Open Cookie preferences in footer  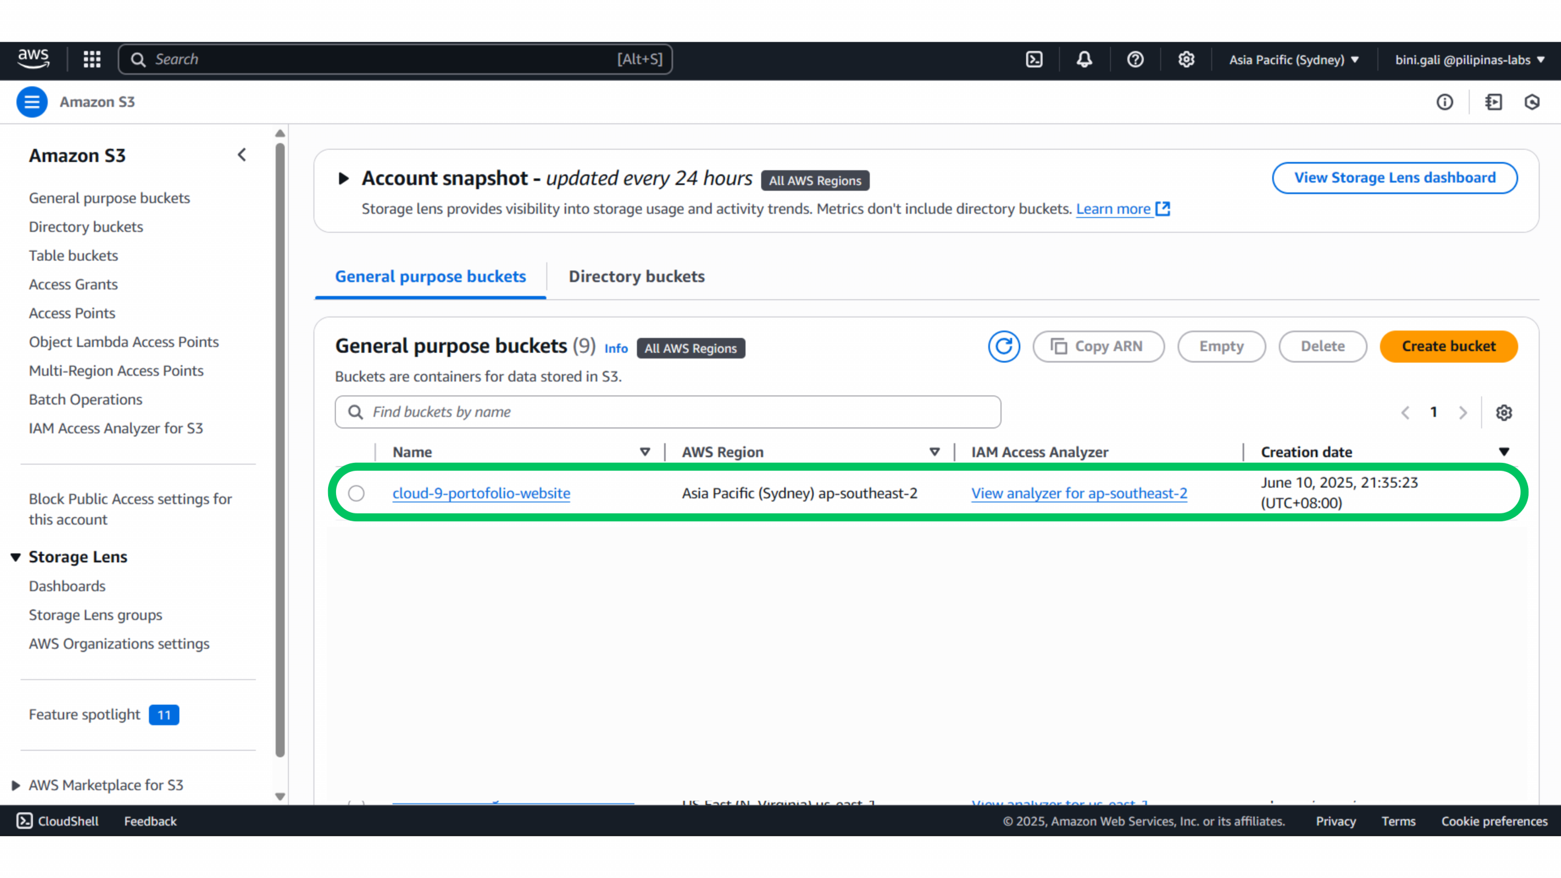tap(1494, 821)
